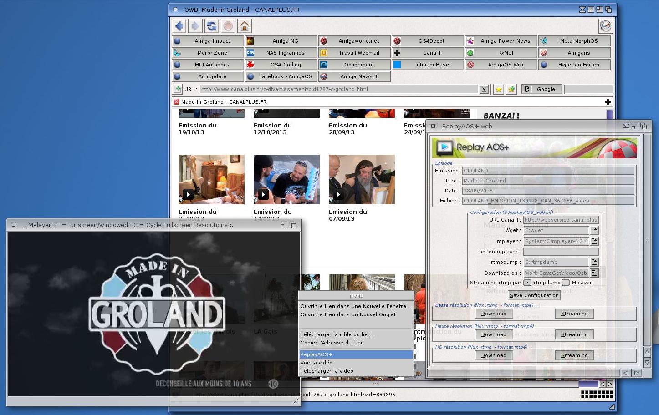Expand the URL history dropdown
Viewport: 659px width, 415px height.
click(484, 89)
